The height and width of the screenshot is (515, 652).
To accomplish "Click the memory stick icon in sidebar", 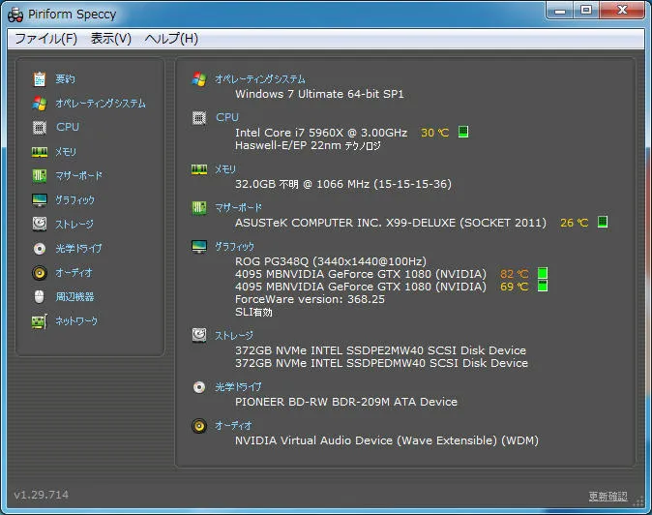I will (x=40, y=152).
